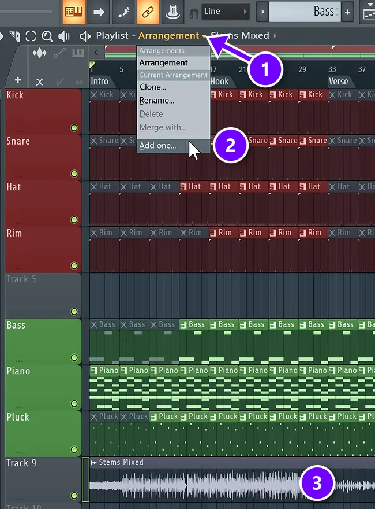Image resolution: width=375 pixels, height=509 pixels.
Task: Select the Track 5 header
Action: click(43, 296)
